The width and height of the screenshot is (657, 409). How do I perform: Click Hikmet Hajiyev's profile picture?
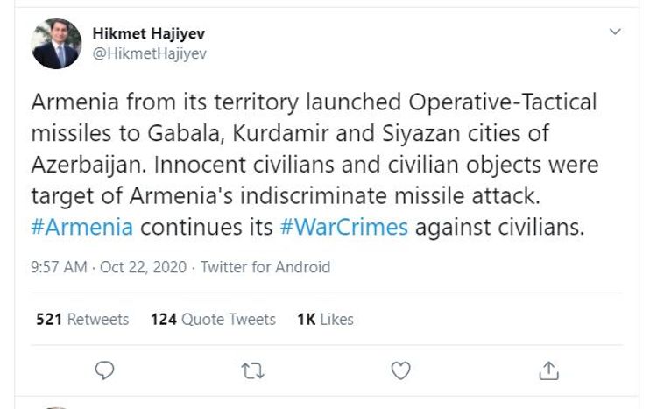click(57, 44)
